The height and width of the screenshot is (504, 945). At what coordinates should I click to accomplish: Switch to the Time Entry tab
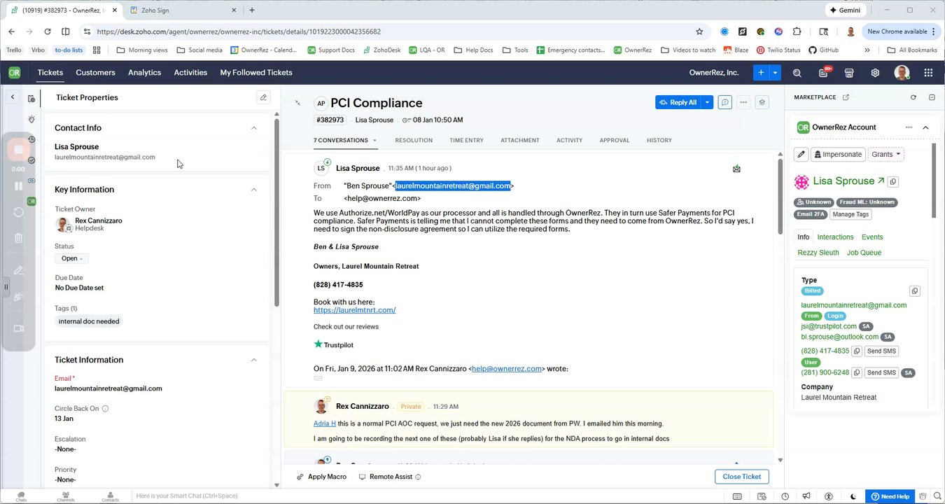[x=466, y=141]
